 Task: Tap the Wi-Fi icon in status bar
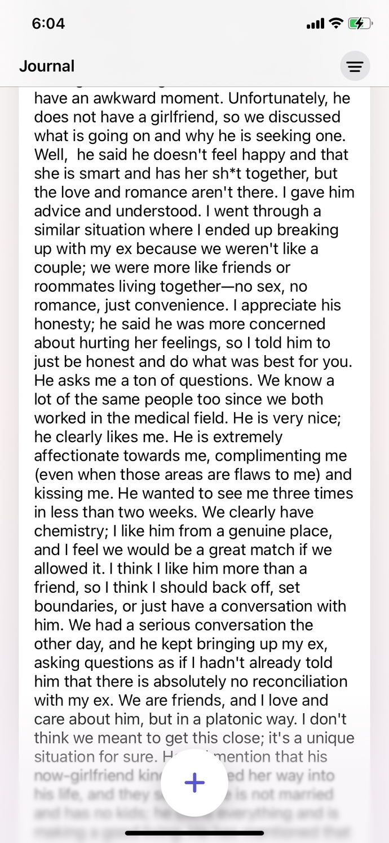(336, 24)
